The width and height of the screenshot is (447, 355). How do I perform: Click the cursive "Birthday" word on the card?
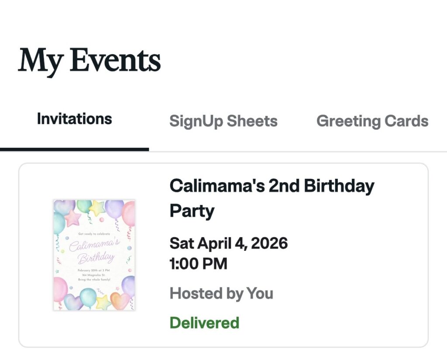96,259
